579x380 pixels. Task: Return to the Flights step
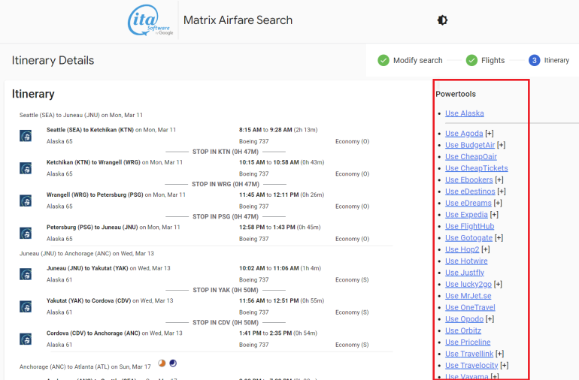coord(486,60)
